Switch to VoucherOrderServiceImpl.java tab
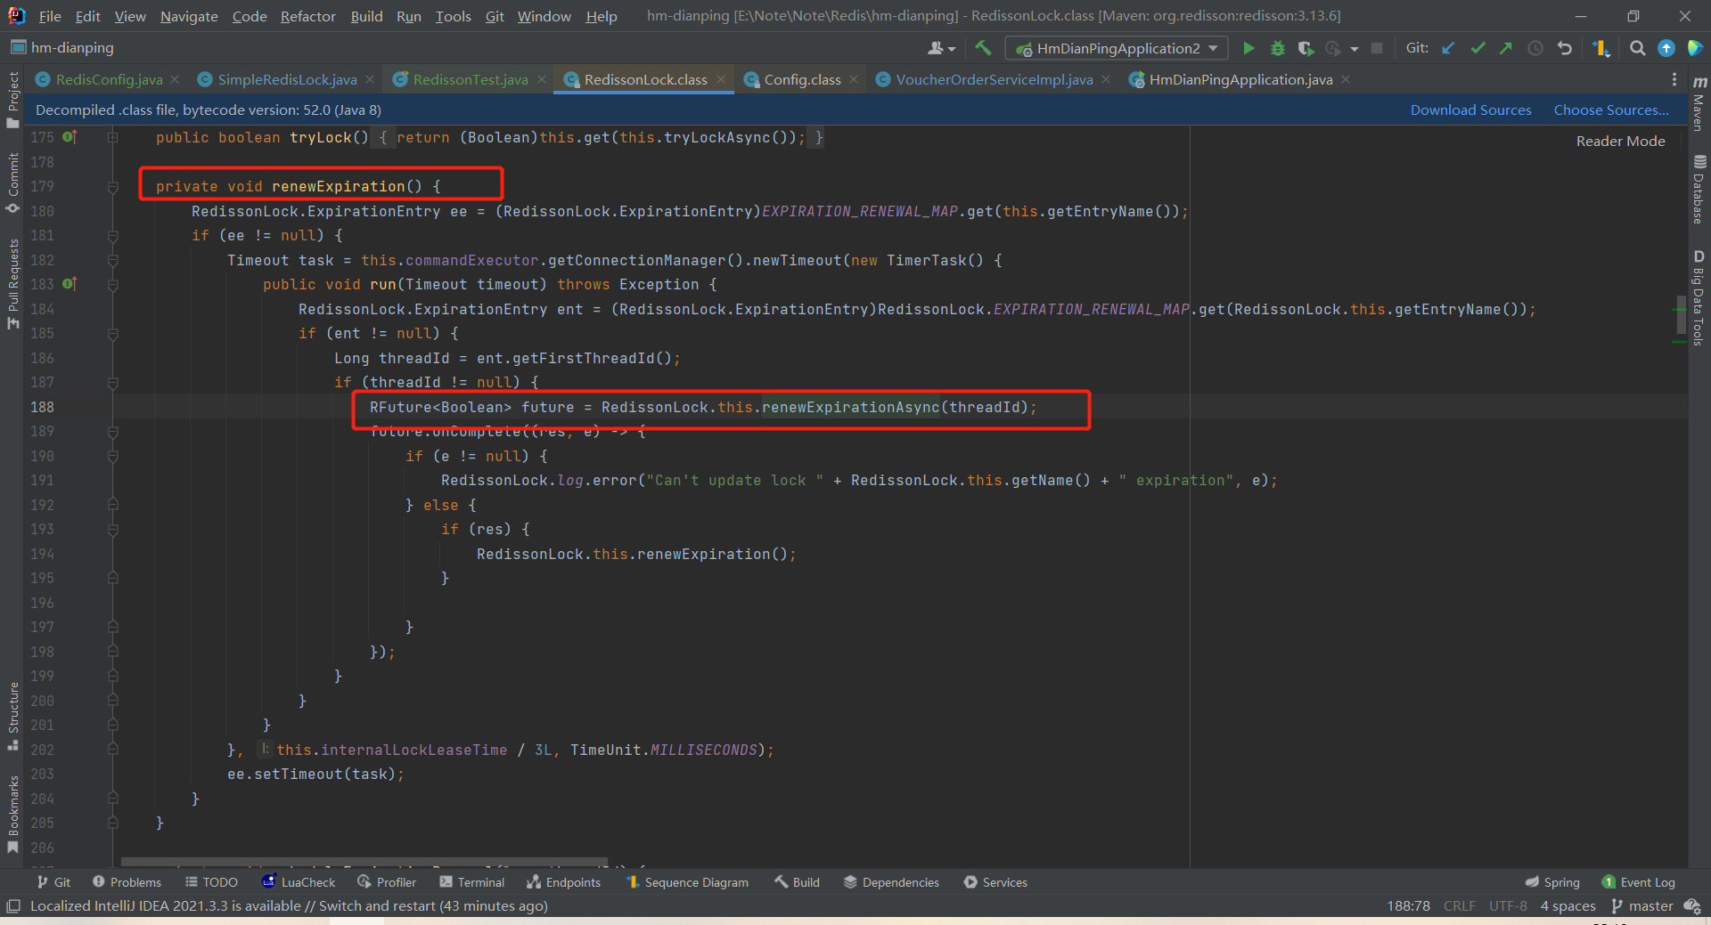1711x925 pixels. point(994,80)
